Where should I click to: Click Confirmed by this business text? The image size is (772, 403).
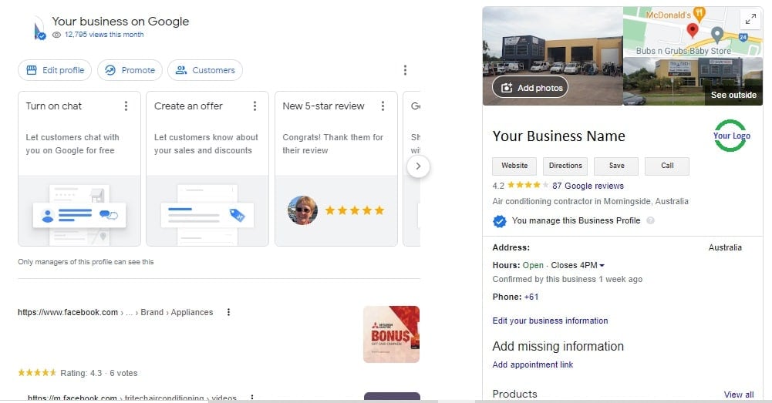click(567, 279)
